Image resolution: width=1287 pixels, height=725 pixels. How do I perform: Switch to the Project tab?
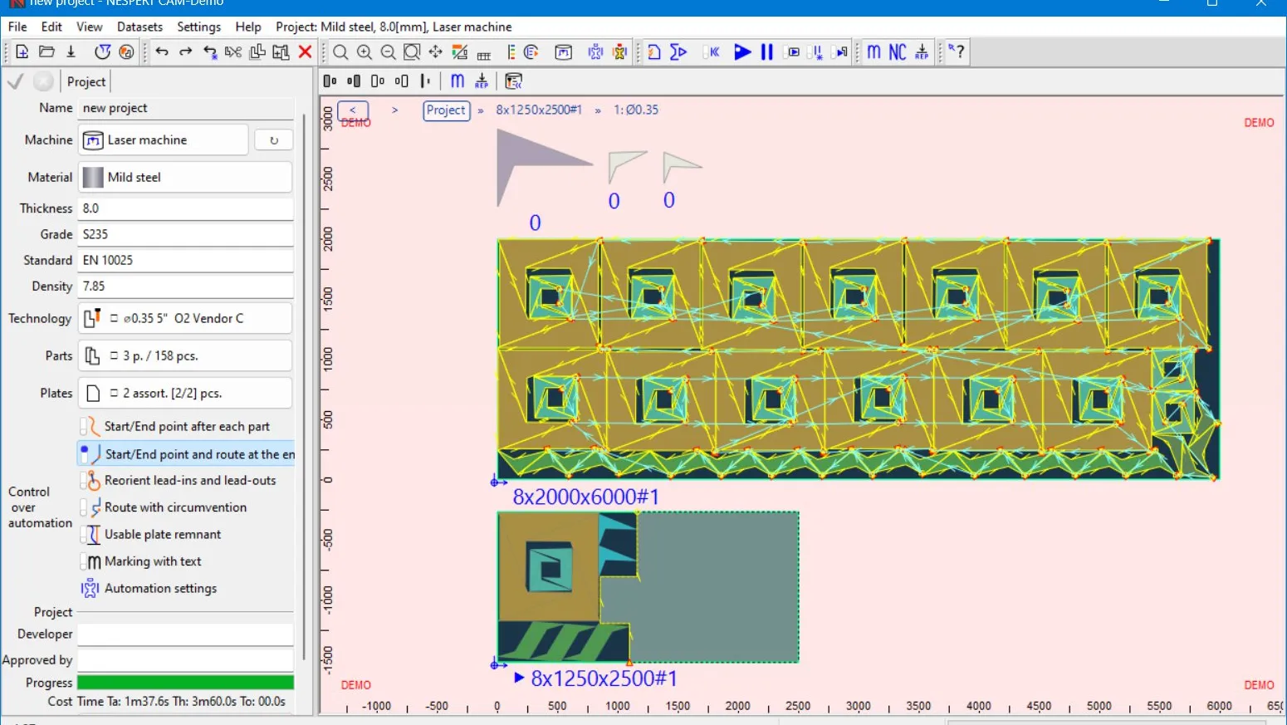point(86,81)
